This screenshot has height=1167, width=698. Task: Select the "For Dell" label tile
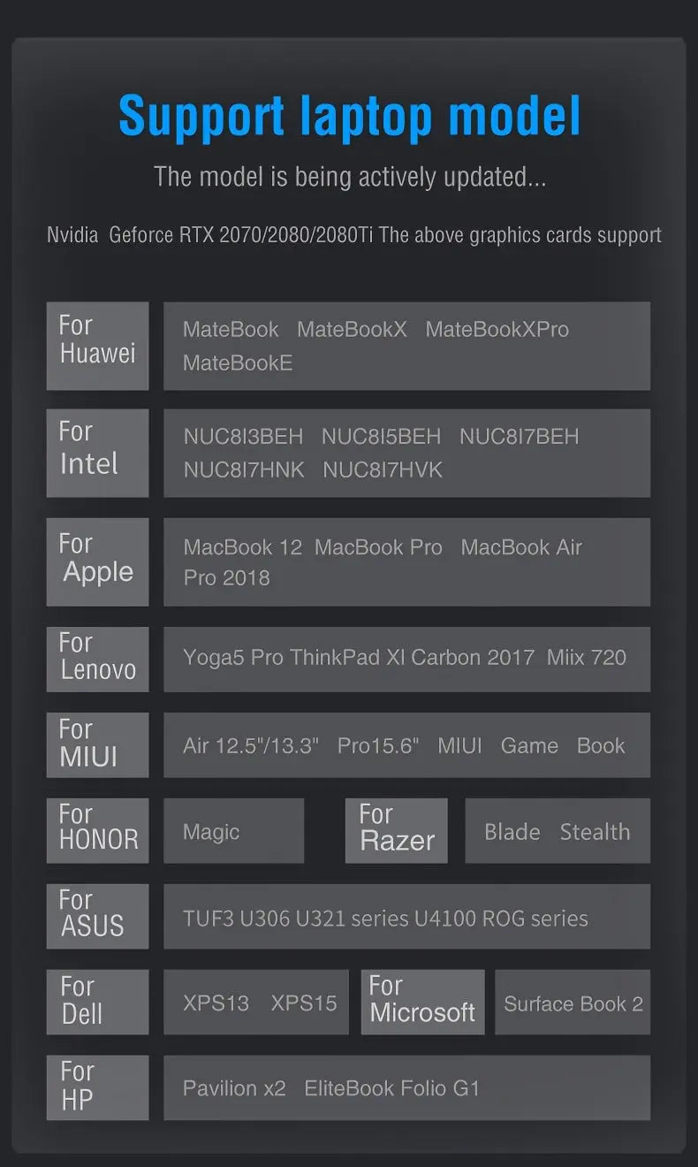97,1002
